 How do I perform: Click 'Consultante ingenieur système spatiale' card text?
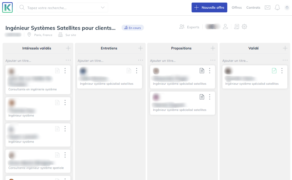pos(36,168)
